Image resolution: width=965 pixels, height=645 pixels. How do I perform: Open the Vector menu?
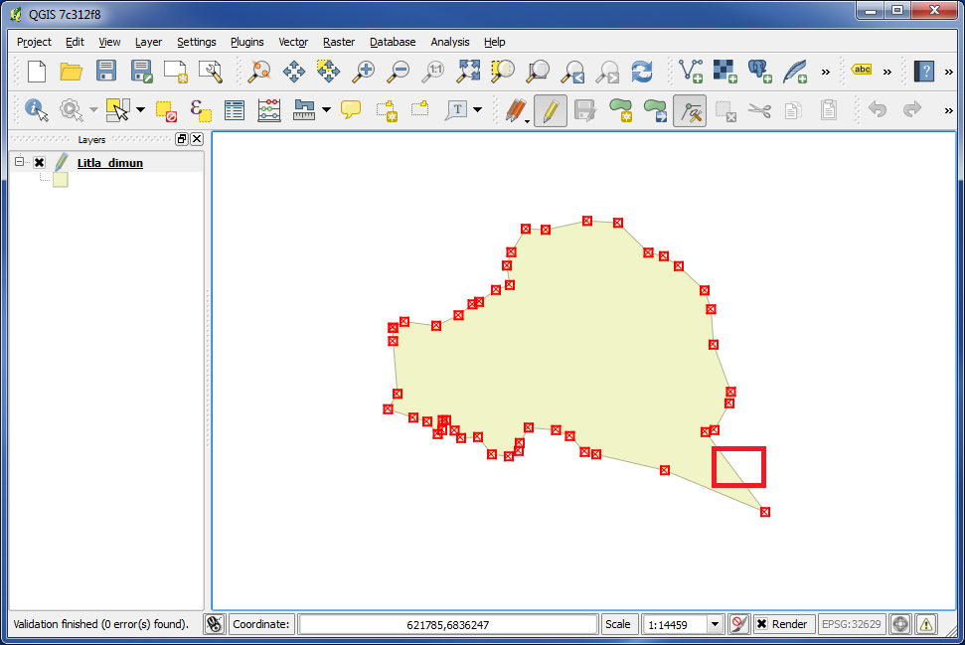tap(293, 42)
